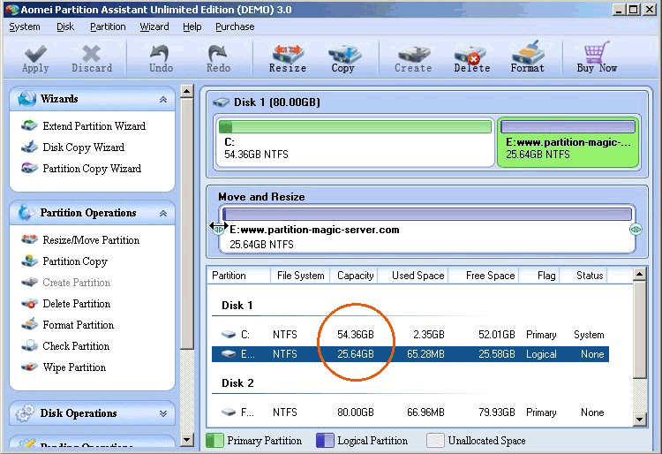Viewport: 662px width, 454px height.
Task: Expand the Disk Operations panel
Action: tap(163, 413)
